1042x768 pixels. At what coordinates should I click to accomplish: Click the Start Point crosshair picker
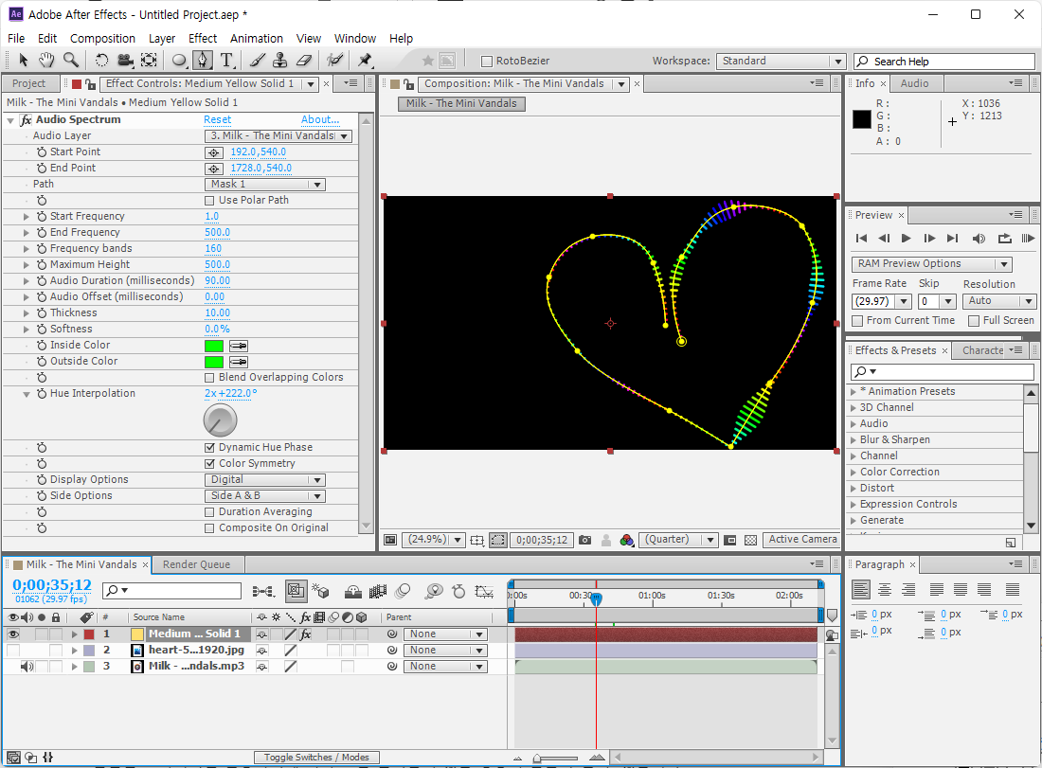click(214, 152)
